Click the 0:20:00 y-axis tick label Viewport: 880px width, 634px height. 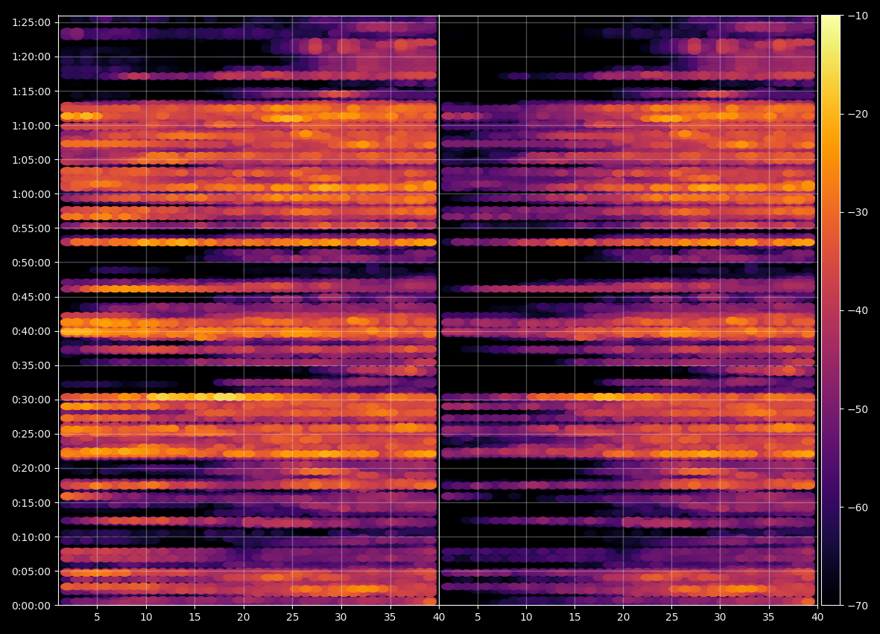coord(31,468)
